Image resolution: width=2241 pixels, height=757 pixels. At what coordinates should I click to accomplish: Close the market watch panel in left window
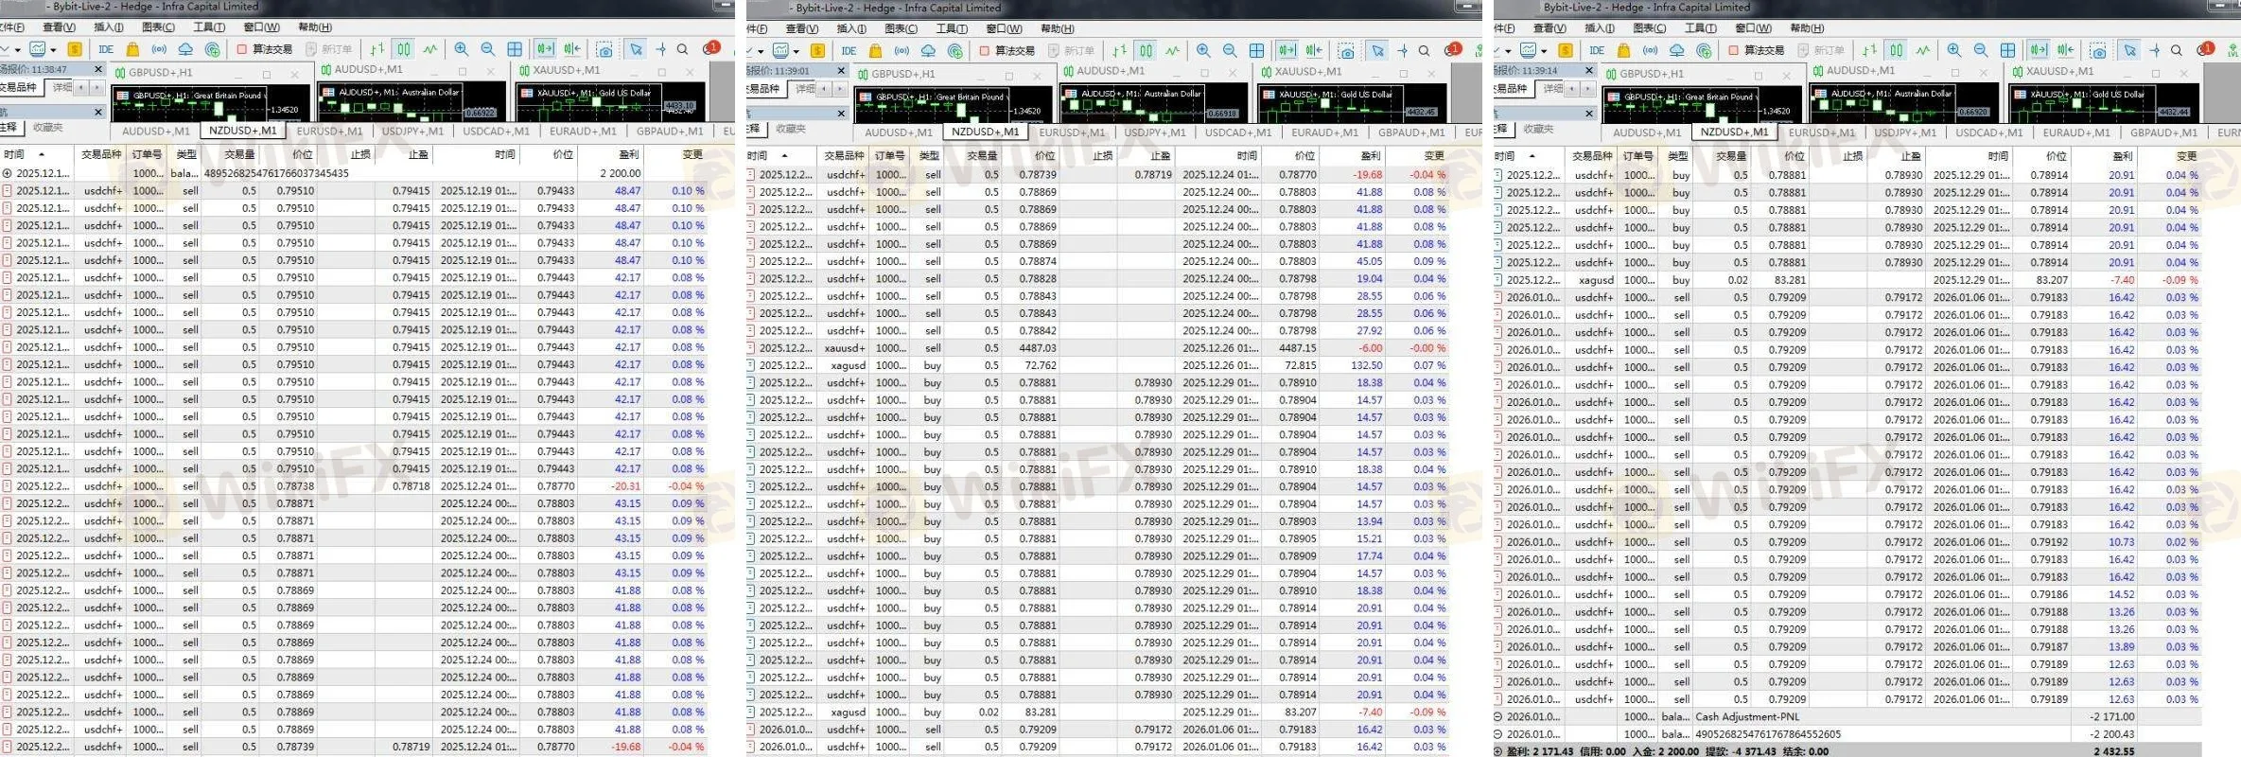[97, 69]
